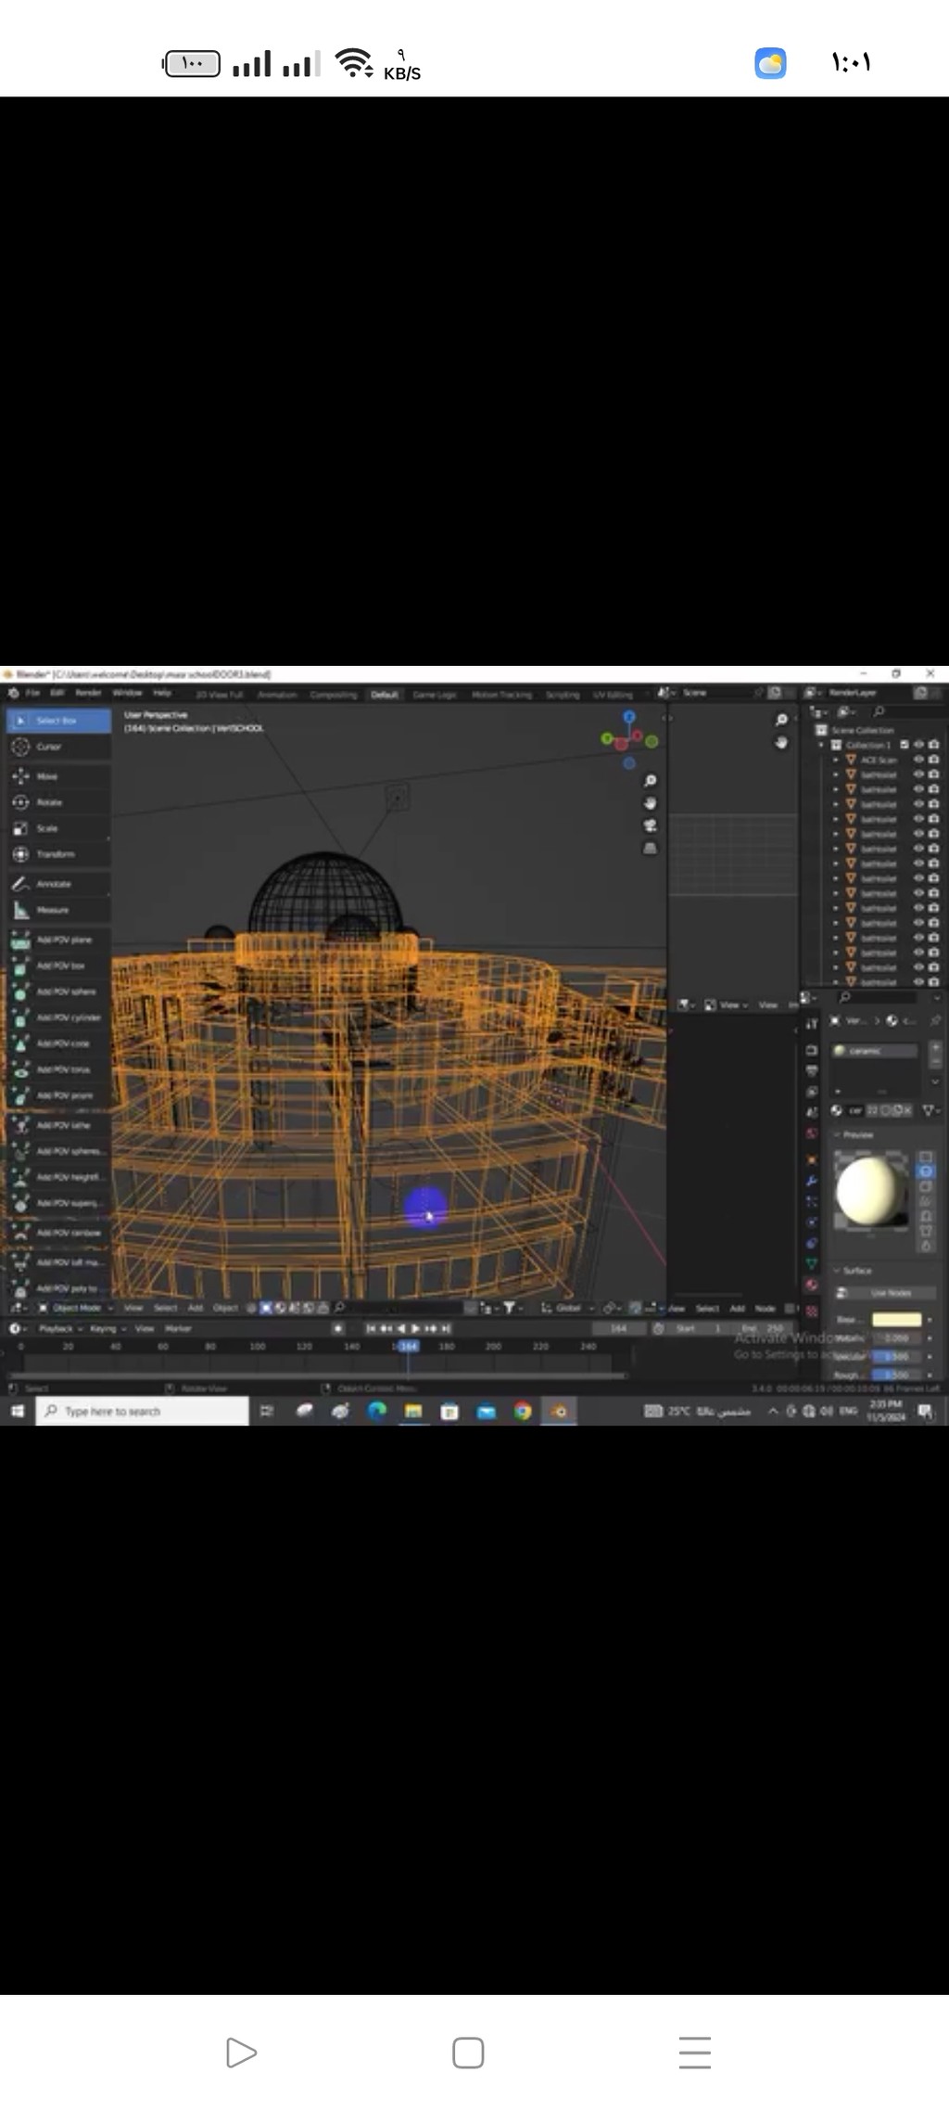This screenshot has height=2111, width=949.
Task: Click Add POV lathe tool
Action: tap(58, 1125)
